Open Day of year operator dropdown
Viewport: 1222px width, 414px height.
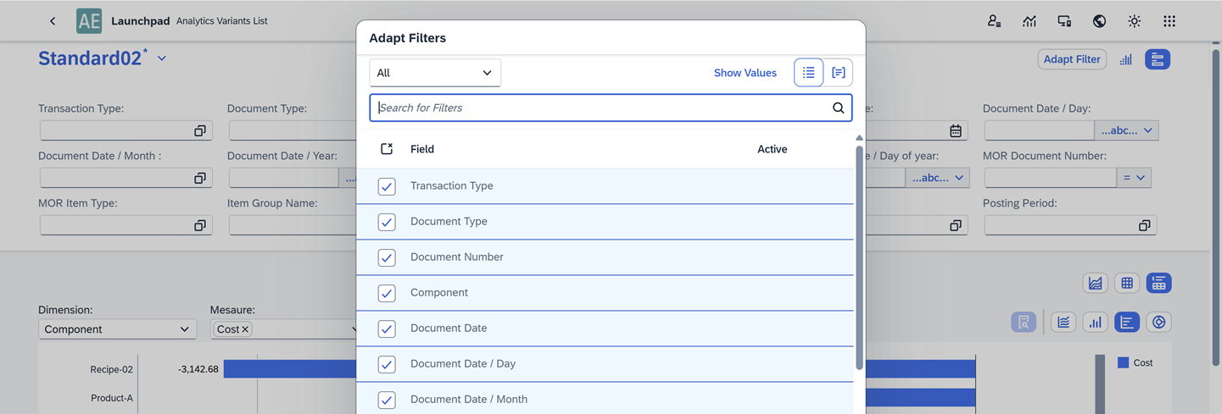pyautogui.click(x=937, y=178)
